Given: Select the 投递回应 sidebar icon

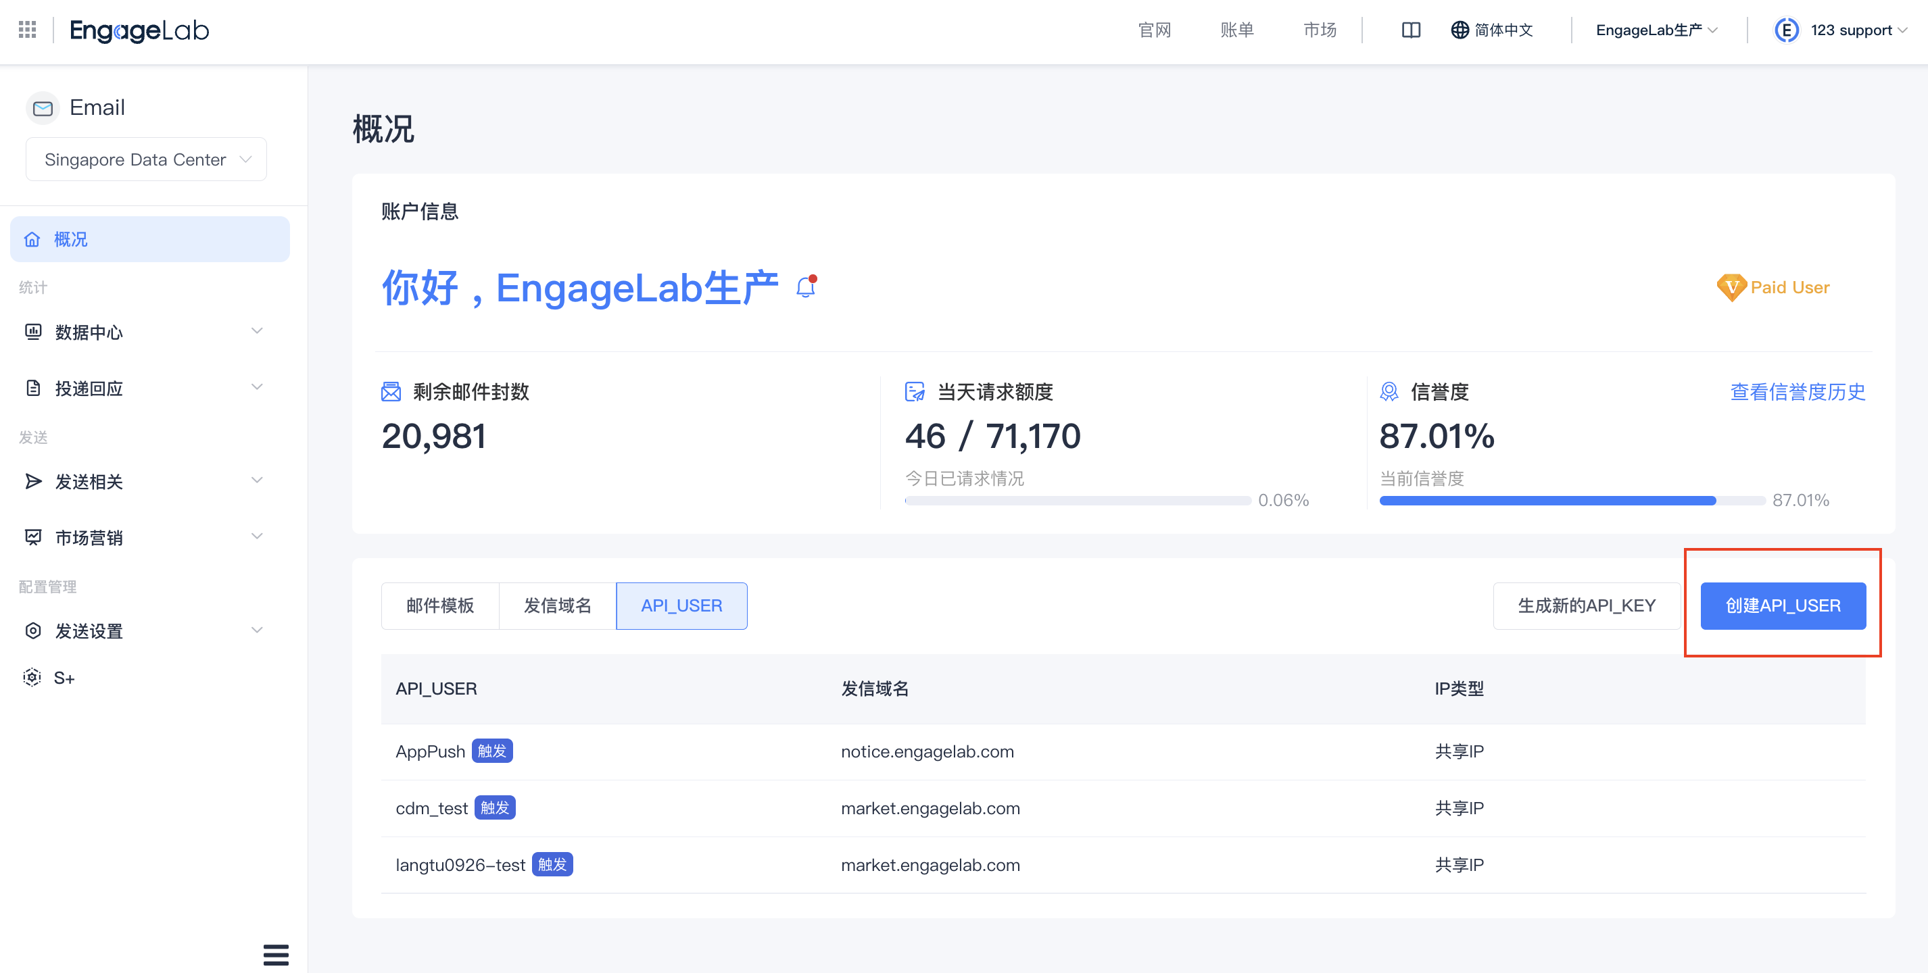Looking at the screenshot, I should [33, 387].
